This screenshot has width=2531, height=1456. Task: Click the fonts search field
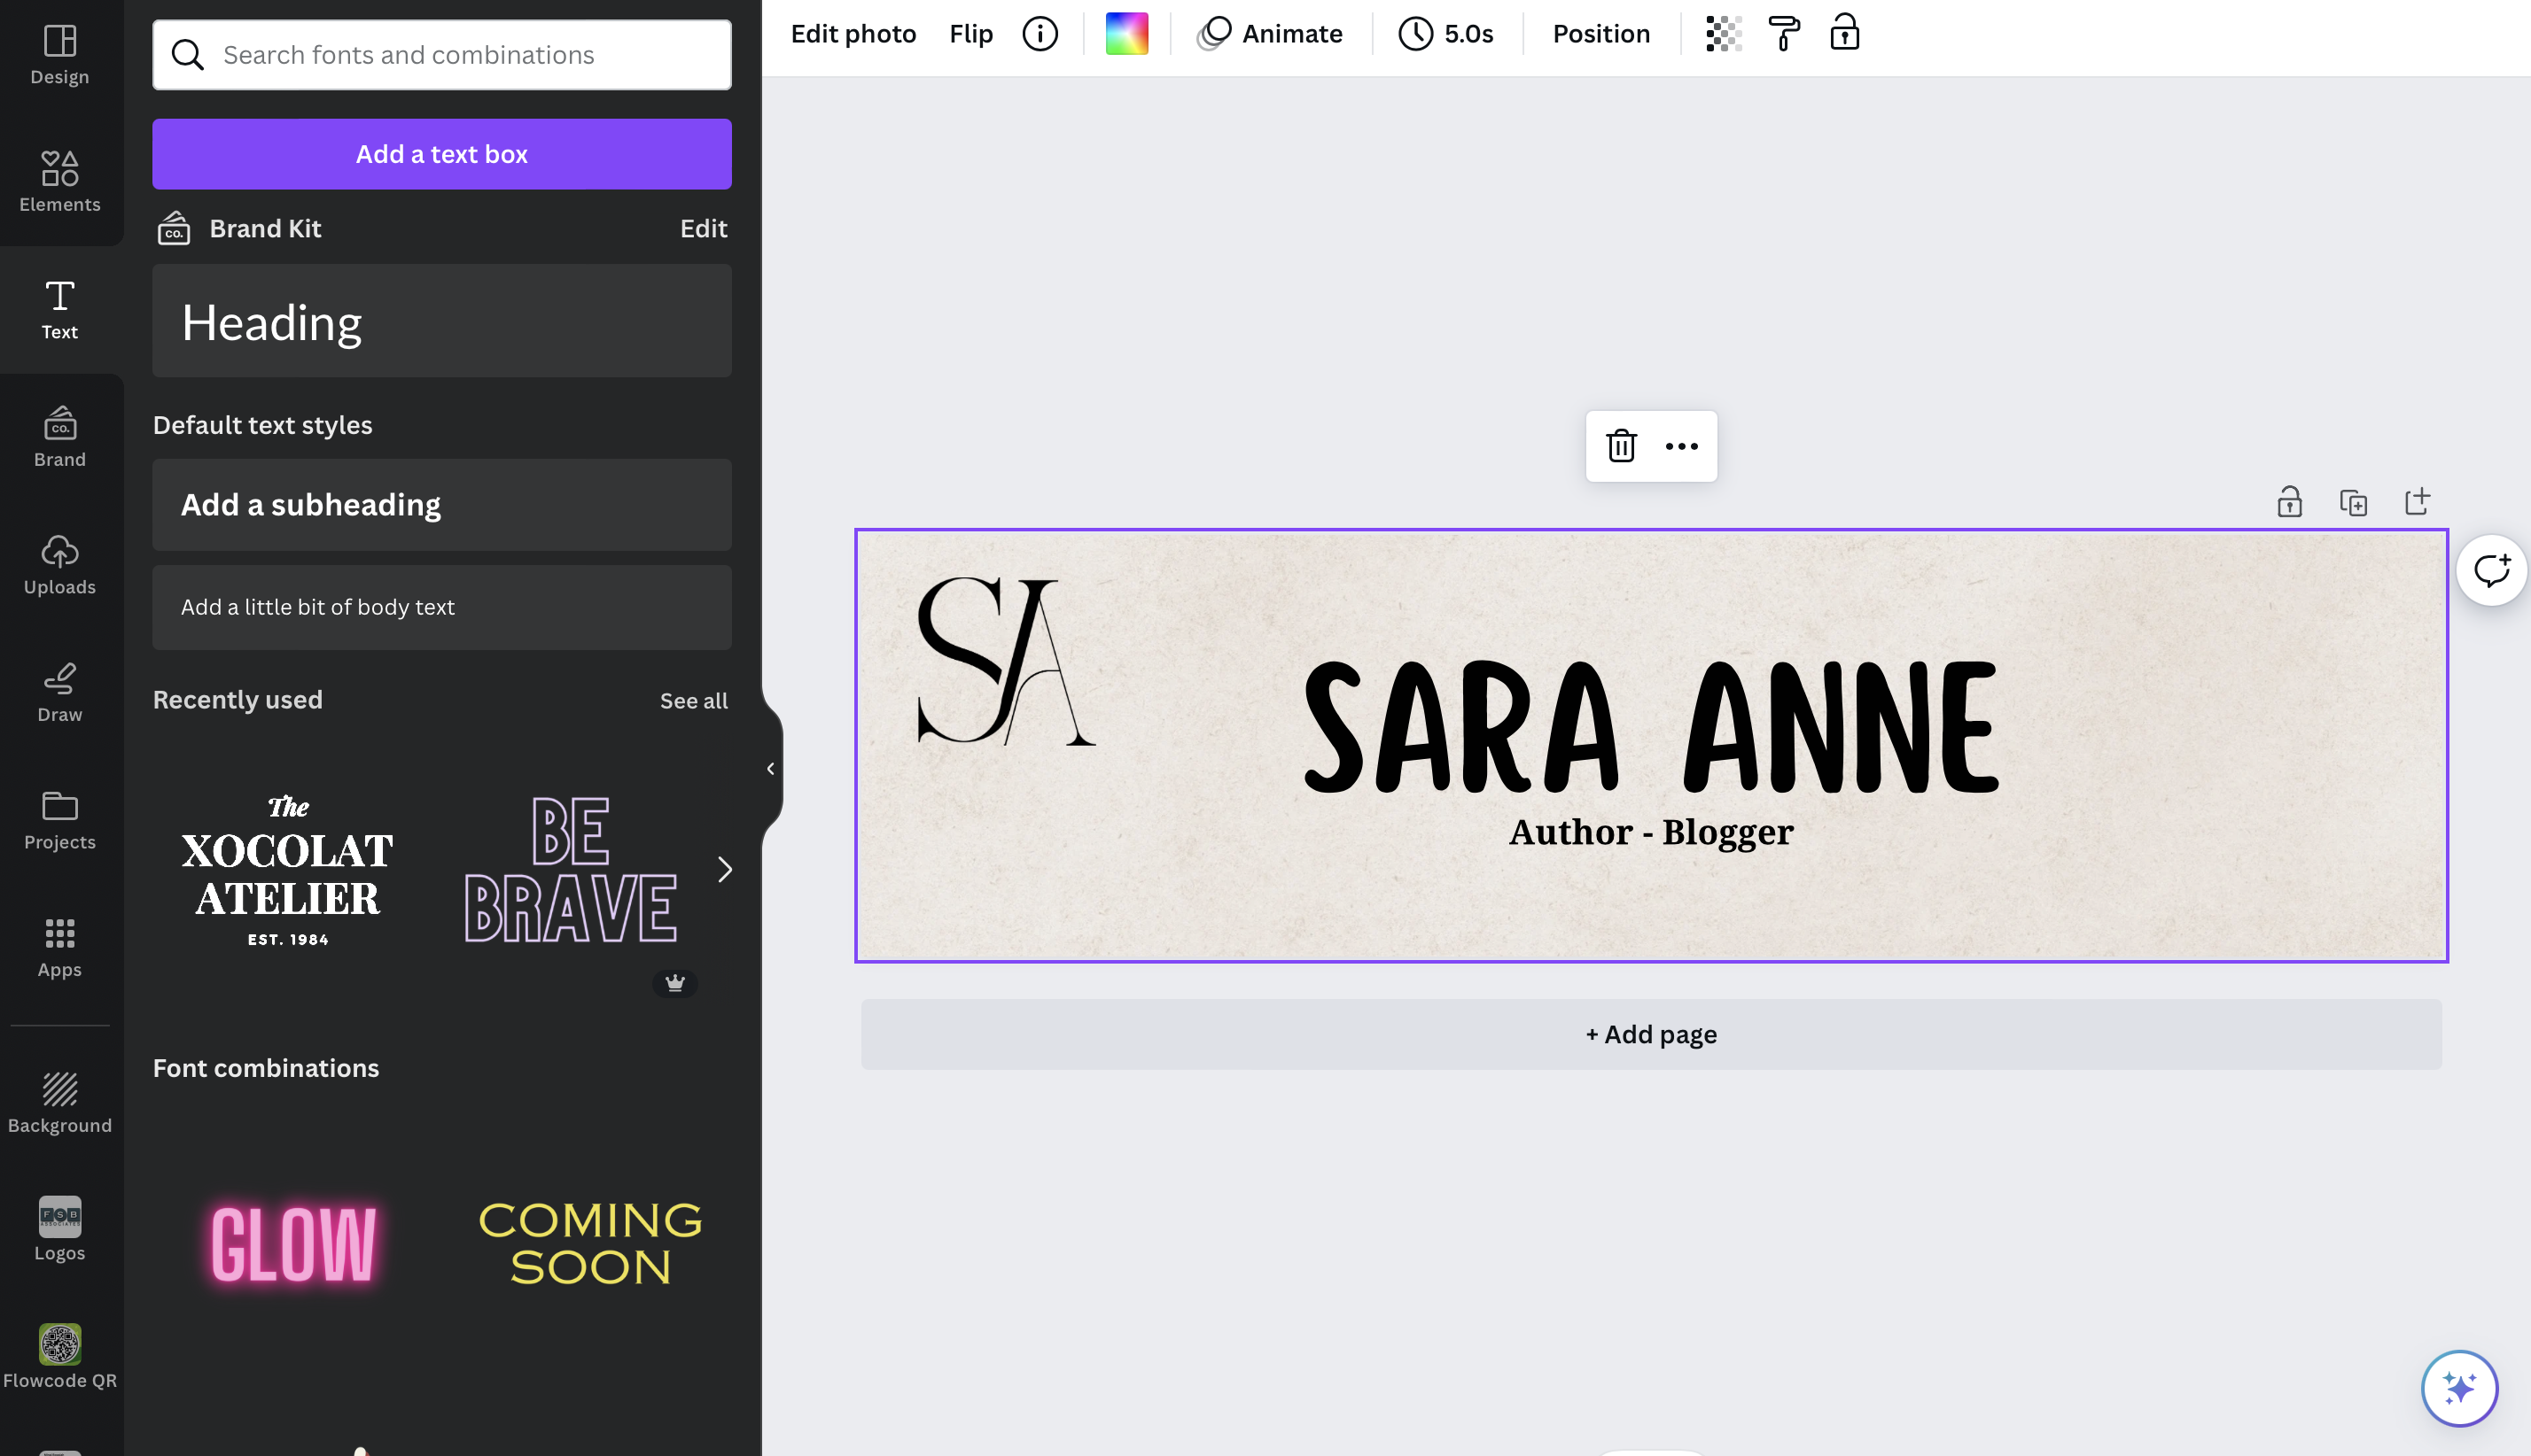[441, 54]
